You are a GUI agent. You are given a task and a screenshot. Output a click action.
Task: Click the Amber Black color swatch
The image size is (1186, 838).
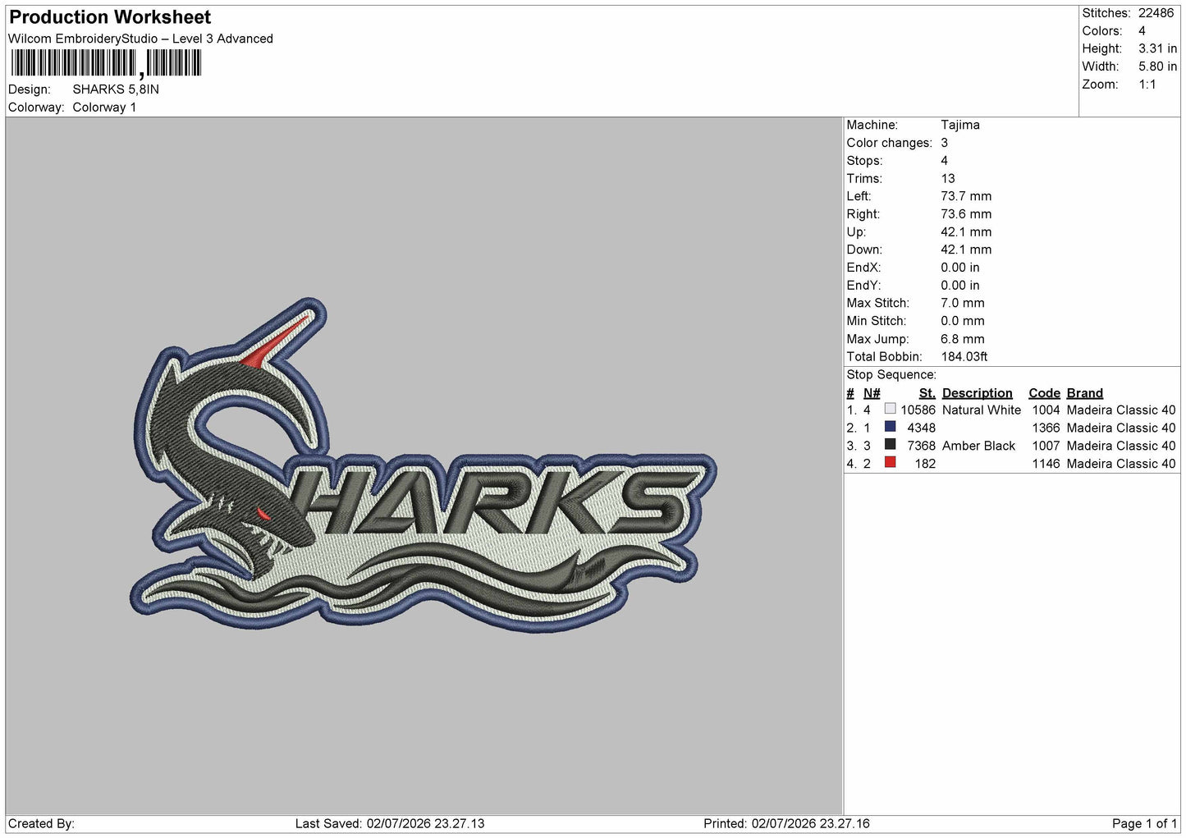point(890,445)
